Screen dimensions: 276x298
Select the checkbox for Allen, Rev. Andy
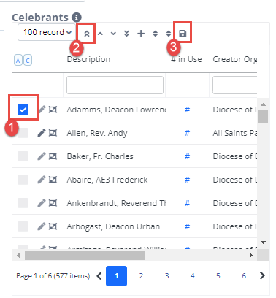pyautogui.click(x=23, y=133)
